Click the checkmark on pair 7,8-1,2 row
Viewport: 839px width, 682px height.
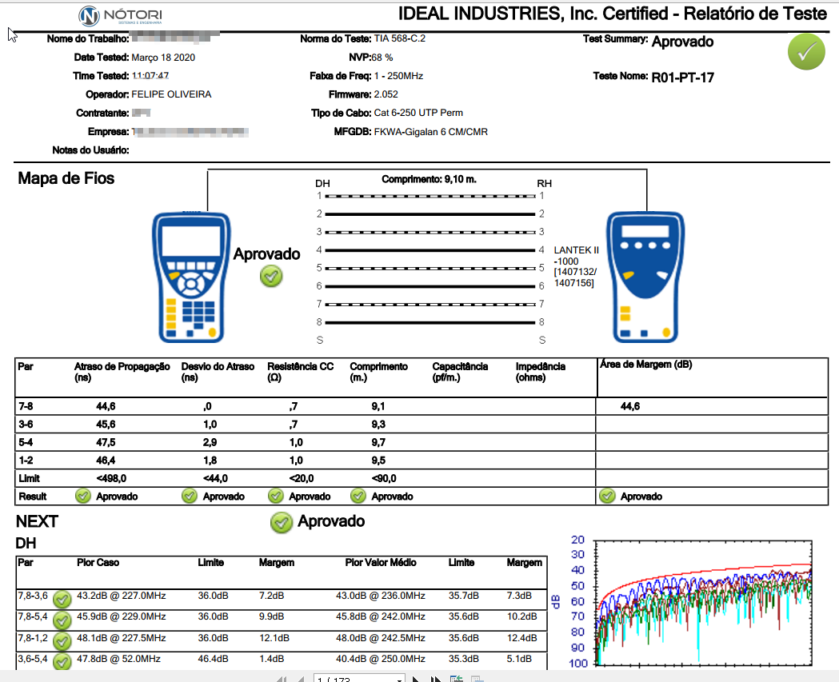pyautogui.click(x=62, y=640)
